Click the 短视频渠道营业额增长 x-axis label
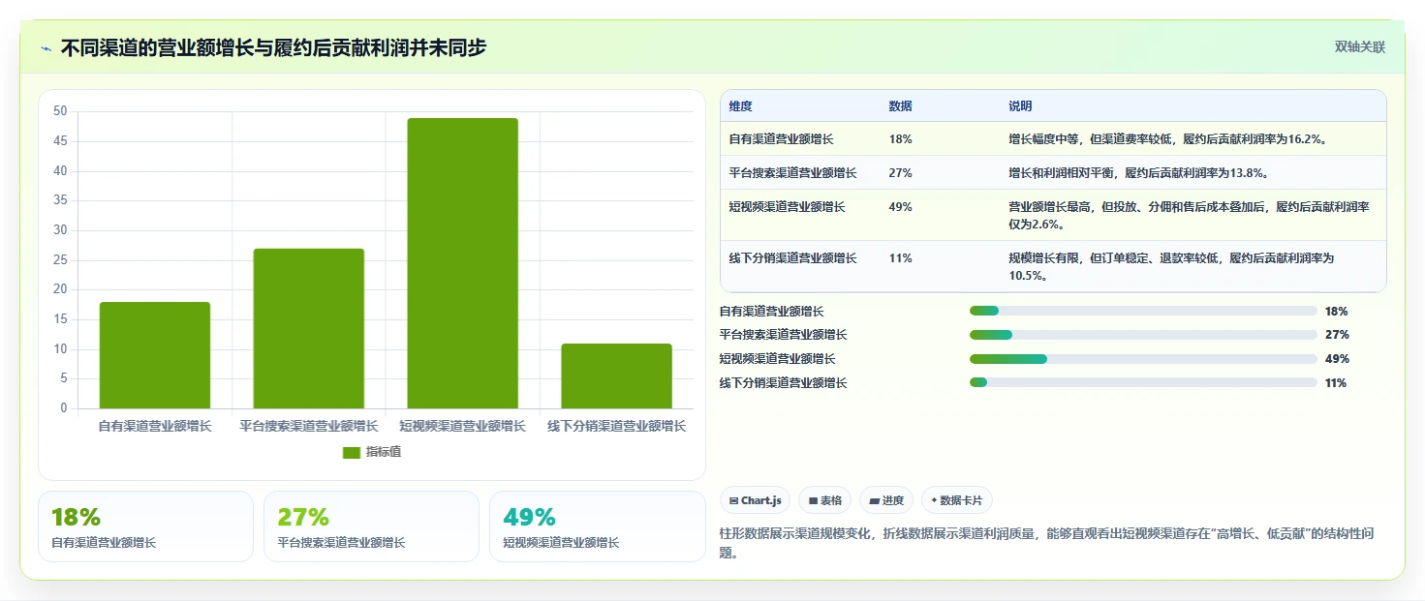Screen dimensions: 1425x601 point(462,426)
